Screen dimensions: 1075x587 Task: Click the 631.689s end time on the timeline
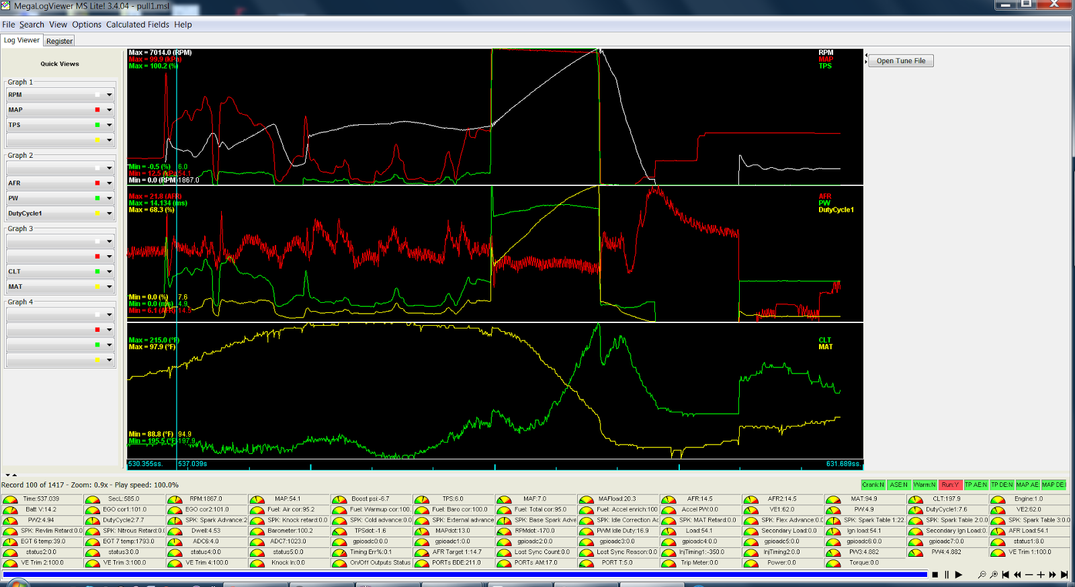pyautogui.click(x=843, y=464)
